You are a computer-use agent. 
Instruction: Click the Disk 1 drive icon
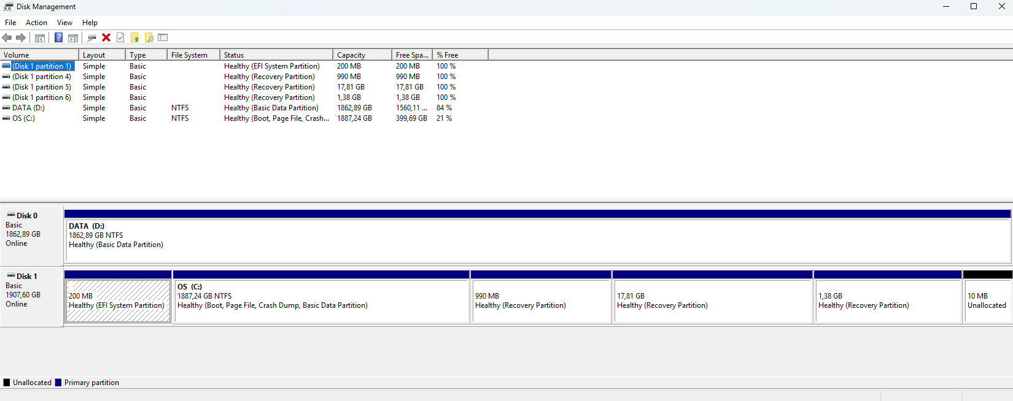tap(11, 276)
